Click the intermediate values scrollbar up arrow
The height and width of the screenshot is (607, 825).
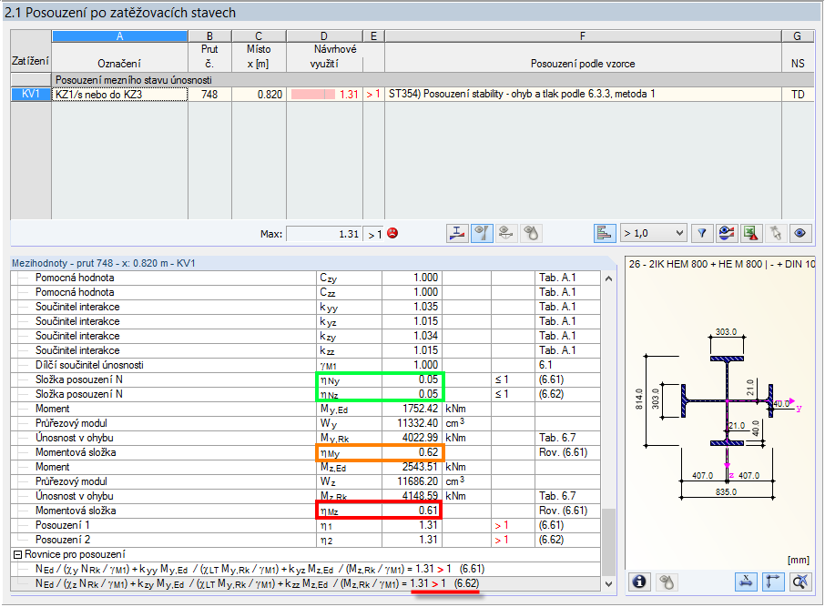click(609, 278)
